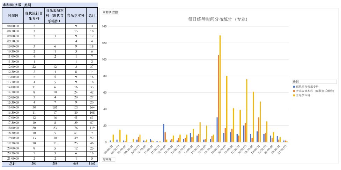Click the orange bar at 19:00:00
This screenshot has height=170, width=341.
tap(259, 130)
